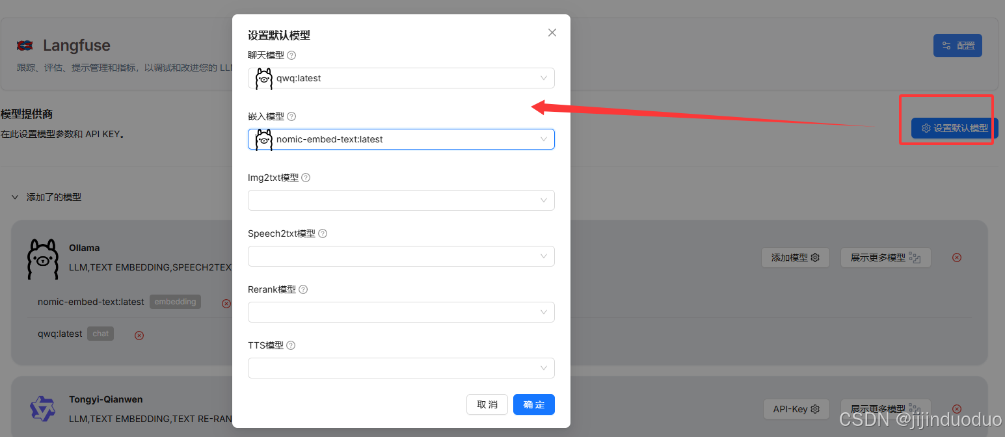
Task: Remove the Tongyi-Qianwen provider card
Action: point(956,409)
